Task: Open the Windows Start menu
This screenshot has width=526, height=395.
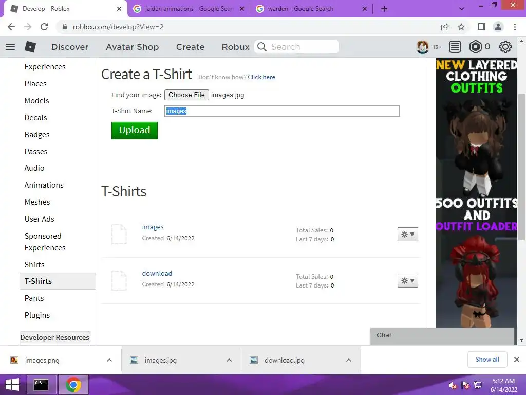Action: [x=12, y=385]
